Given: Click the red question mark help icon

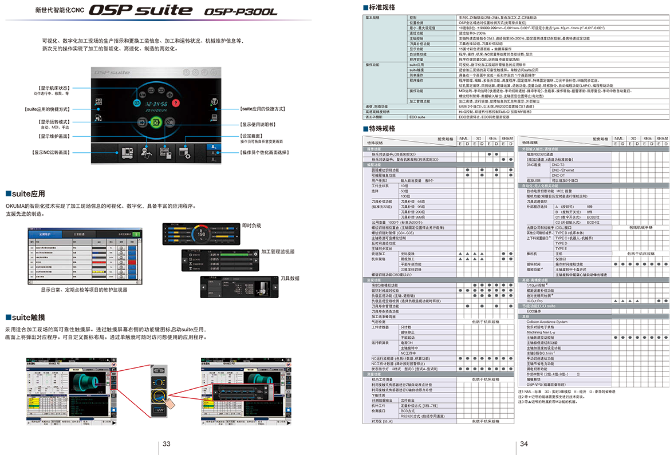Looking at the screenshot, I should click(x=176, y=103).
